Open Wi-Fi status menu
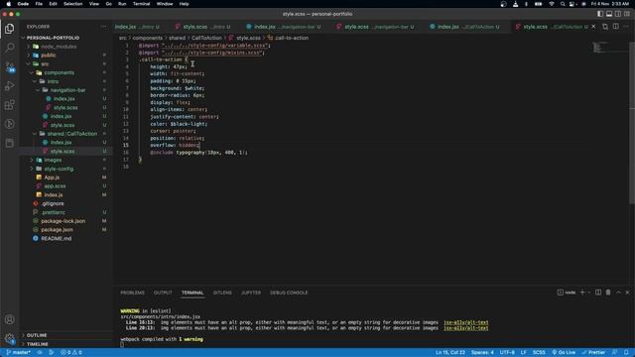 point(552,4)
